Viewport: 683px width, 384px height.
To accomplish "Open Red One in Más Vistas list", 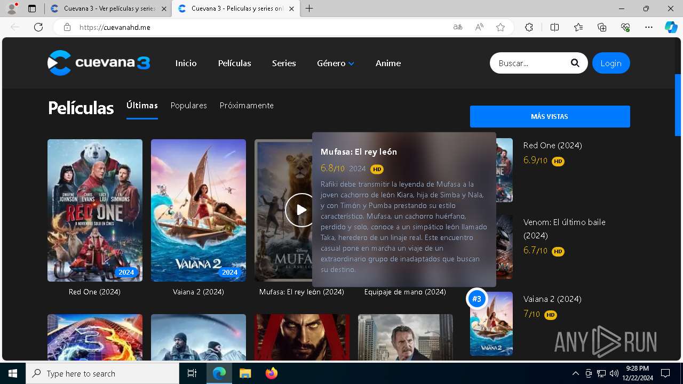I will [x=552, y=145].
